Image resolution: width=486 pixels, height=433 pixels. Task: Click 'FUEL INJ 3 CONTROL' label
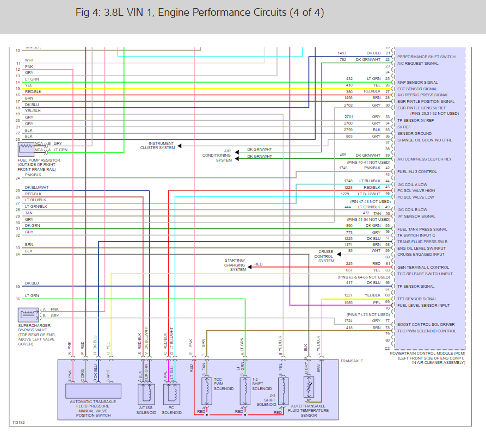coord(417,171)
